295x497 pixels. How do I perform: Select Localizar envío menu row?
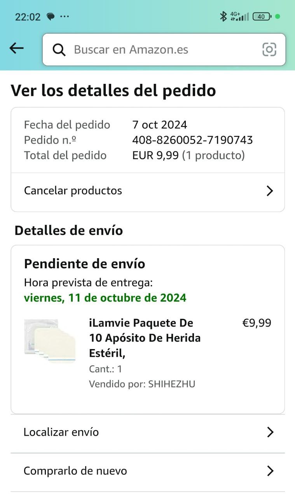coord(61,432)
